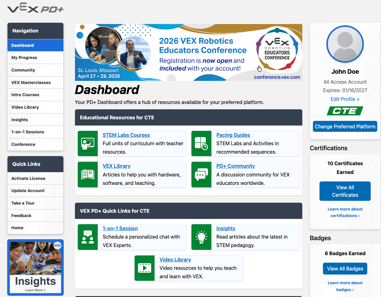
Task: Open Learn more about badges link
Action: pyautogui.click(x=345, y=286)
